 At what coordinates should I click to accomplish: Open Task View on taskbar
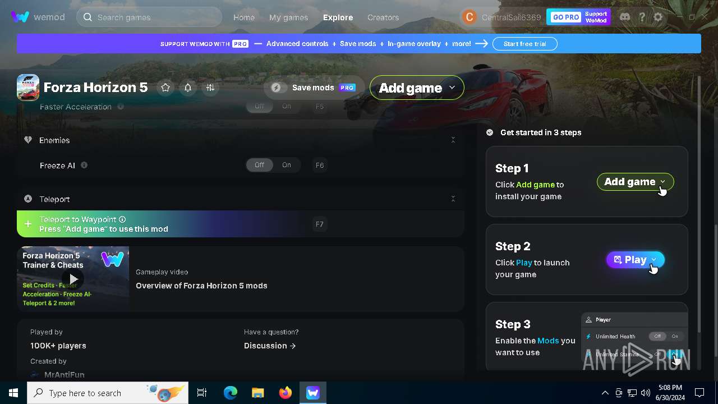click(202, 393)
